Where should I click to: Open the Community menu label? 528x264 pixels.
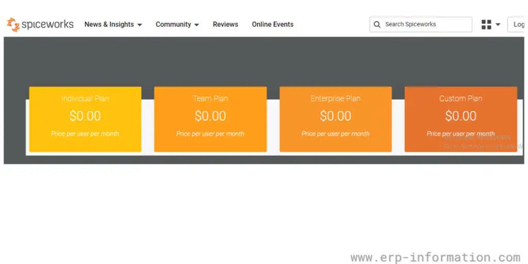coord(173,24)
